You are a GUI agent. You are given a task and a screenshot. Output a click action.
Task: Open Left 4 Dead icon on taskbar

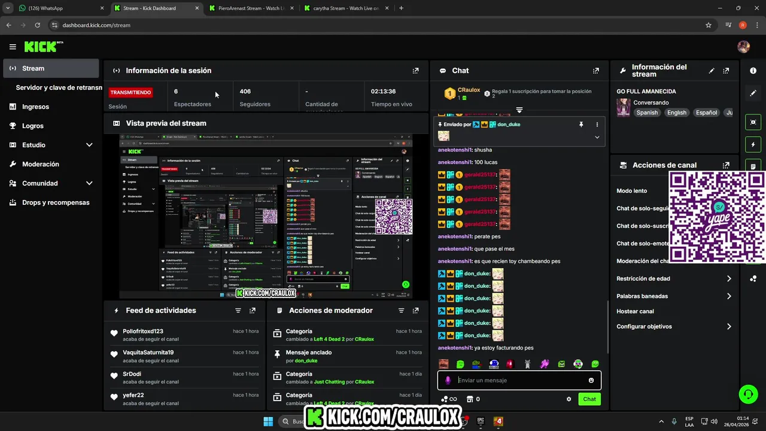(498, 421)
